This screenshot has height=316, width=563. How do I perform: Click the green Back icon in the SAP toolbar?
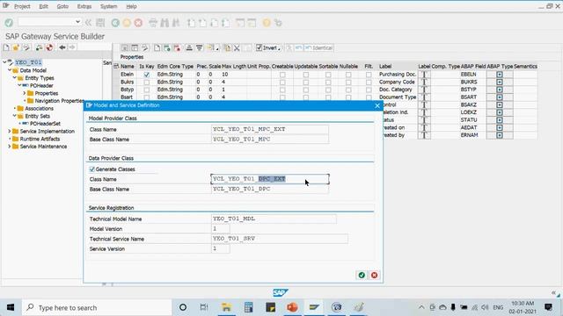(115, 23)
